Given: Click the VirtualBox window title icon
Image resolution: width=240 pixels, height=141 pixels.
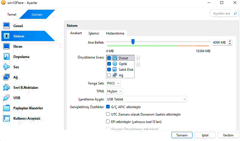Looking at the screenshot, I should [3, 3].
